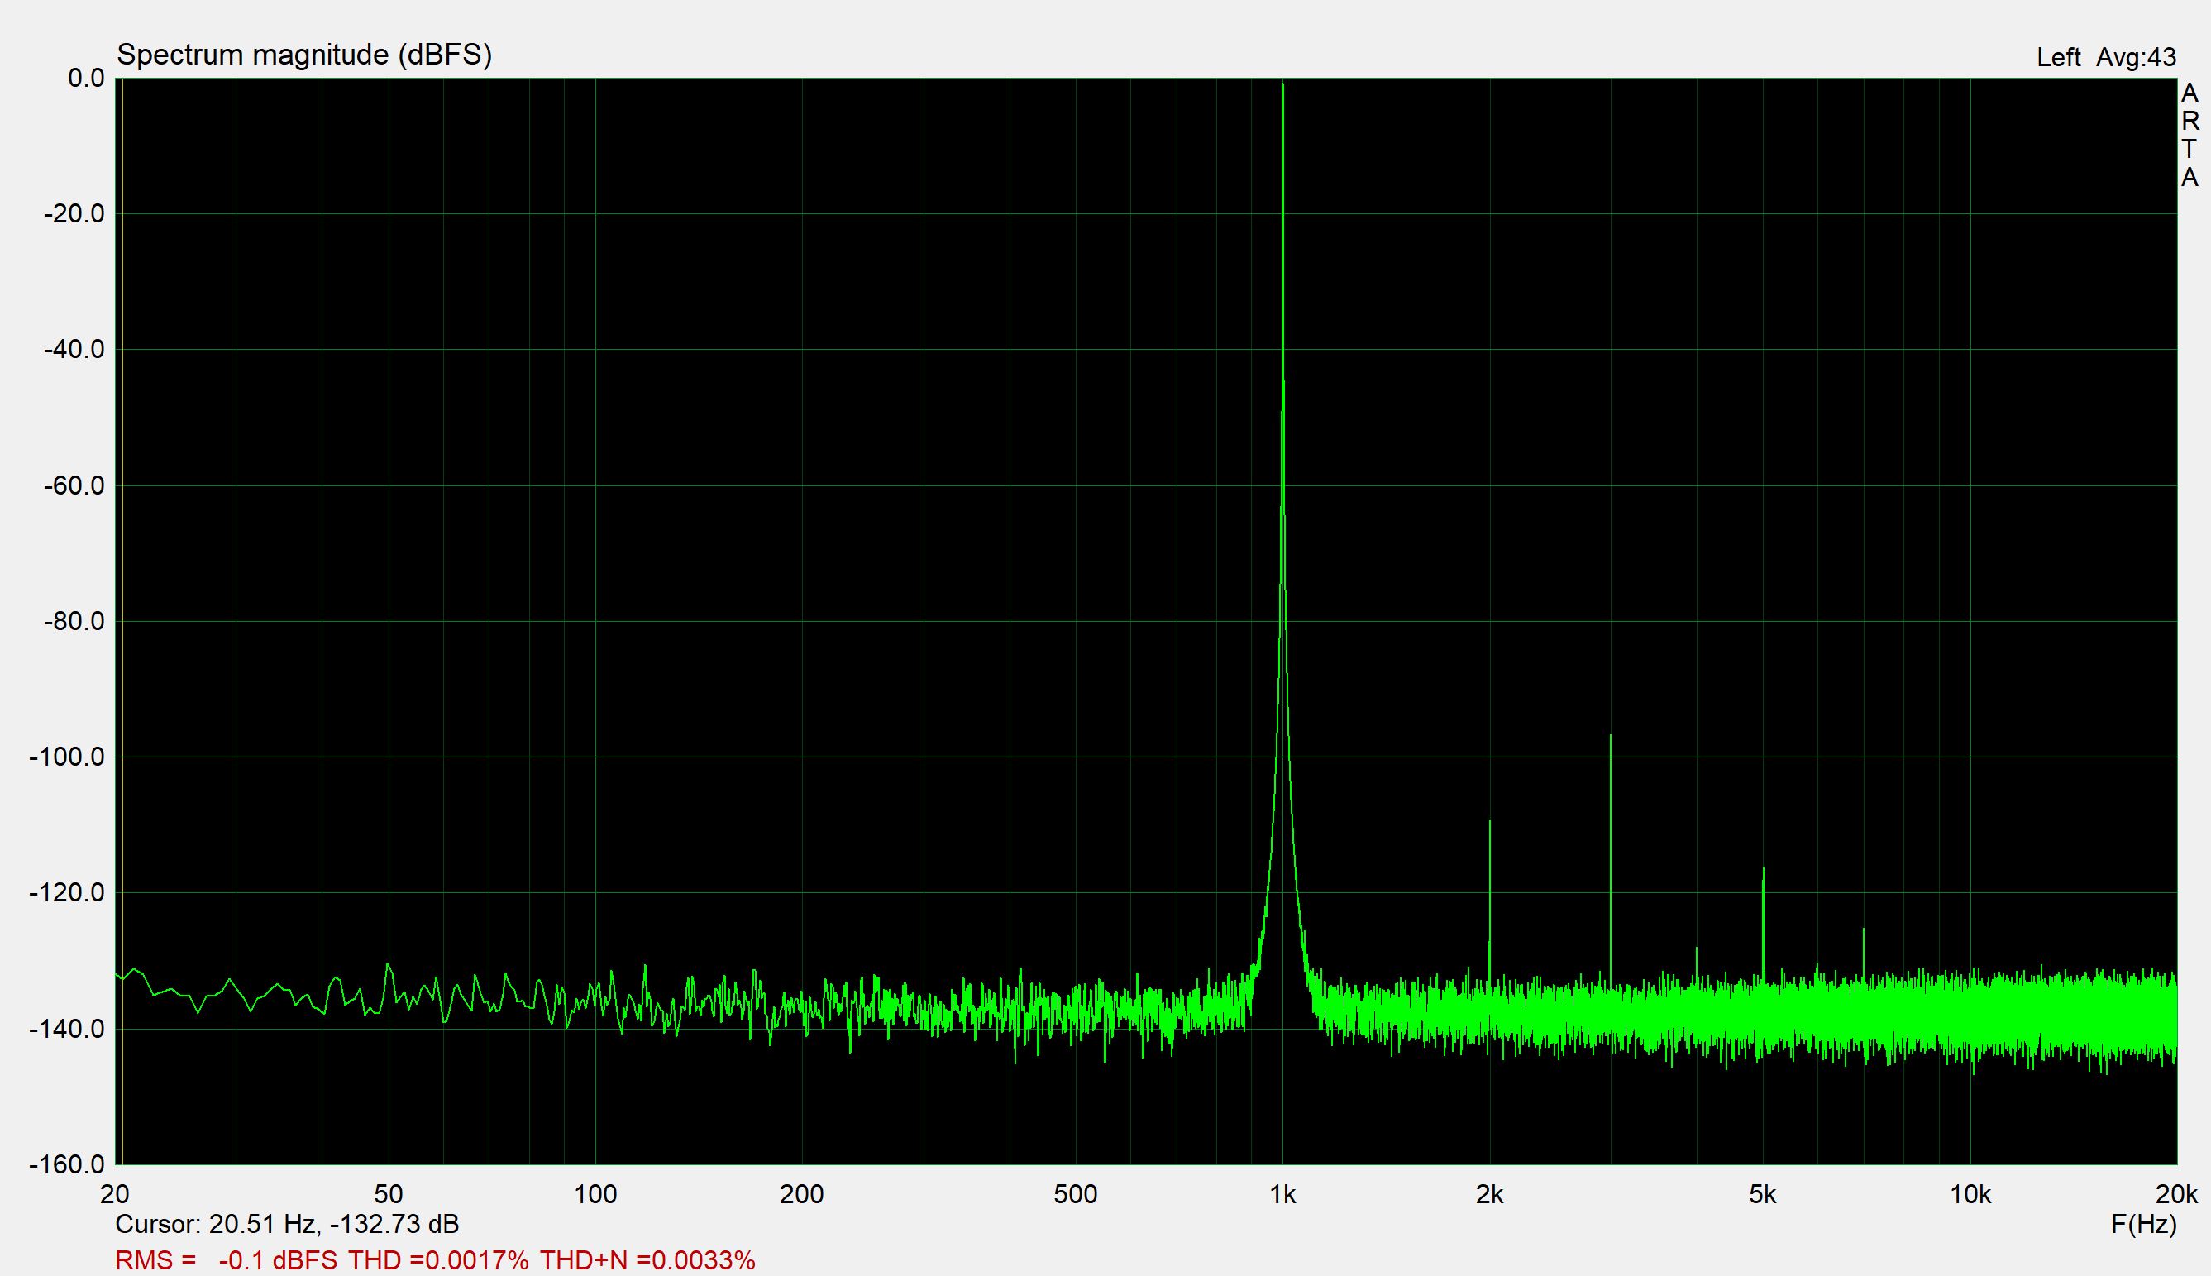Click the '5k' frequency axis label
The height and width of the screenshot is (1276, 2211).
(1763, 1193)
